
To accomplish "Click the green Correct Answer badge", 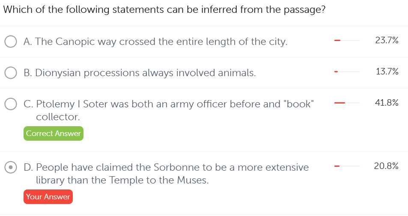I will pos(53,133).
